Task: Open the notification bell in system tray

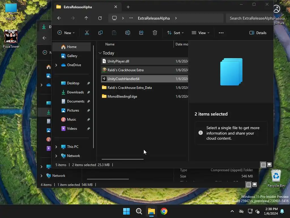Action: (x=282, y=211)
